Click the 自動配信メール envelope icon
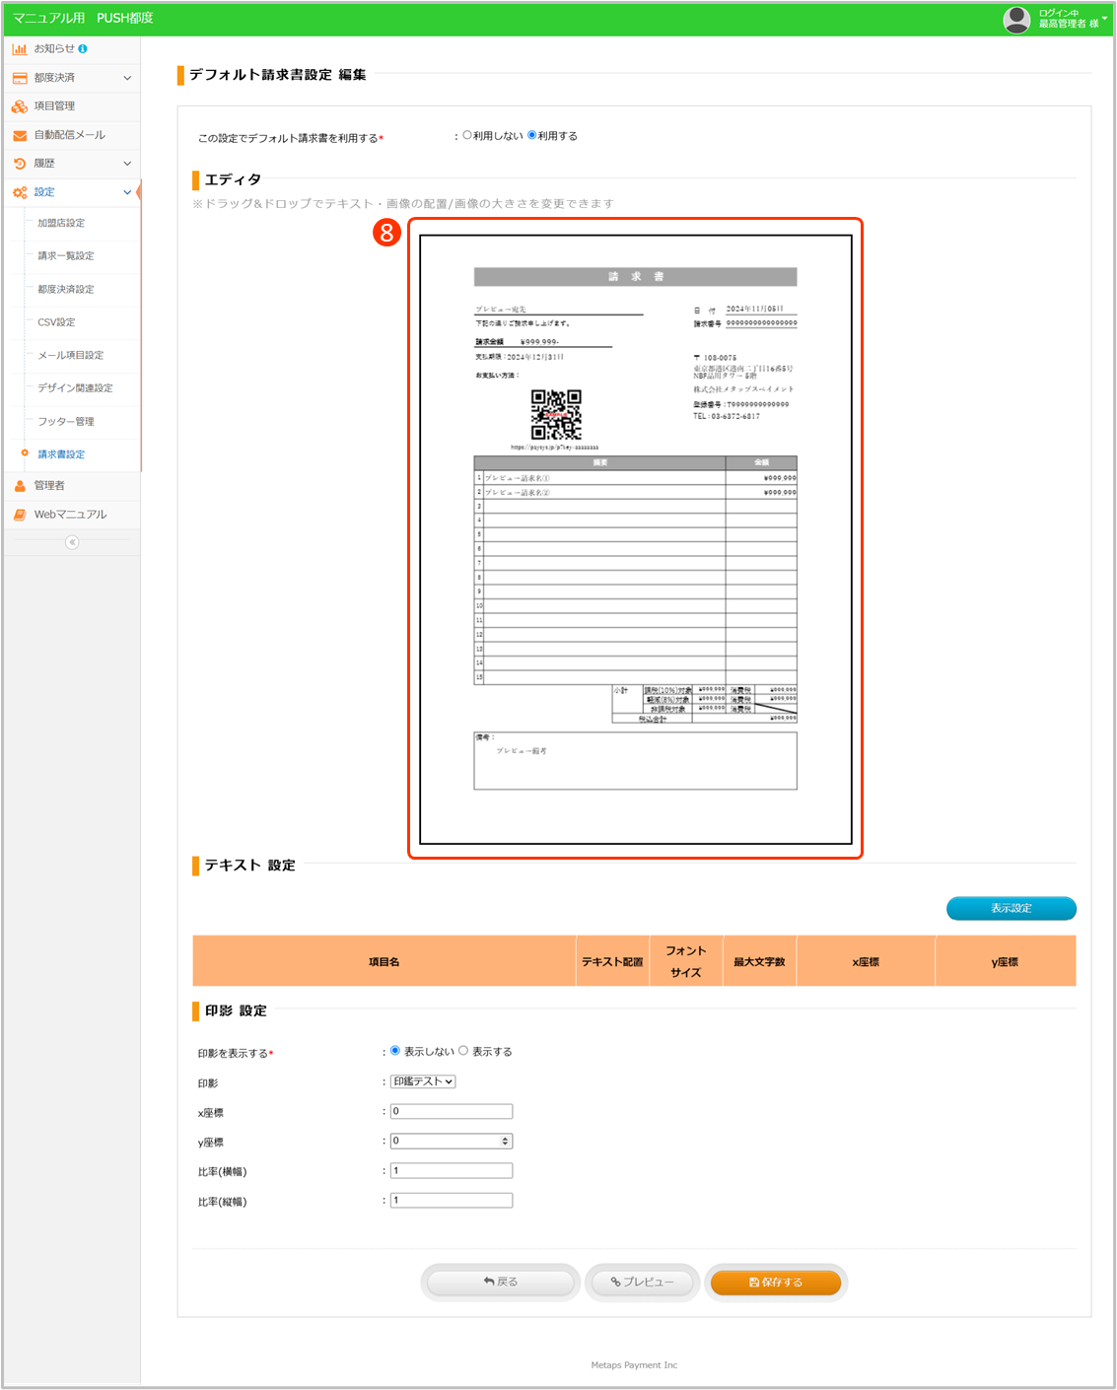Image resolution: width=1117 pixels, height=1390 pixels. click(20, 135)
